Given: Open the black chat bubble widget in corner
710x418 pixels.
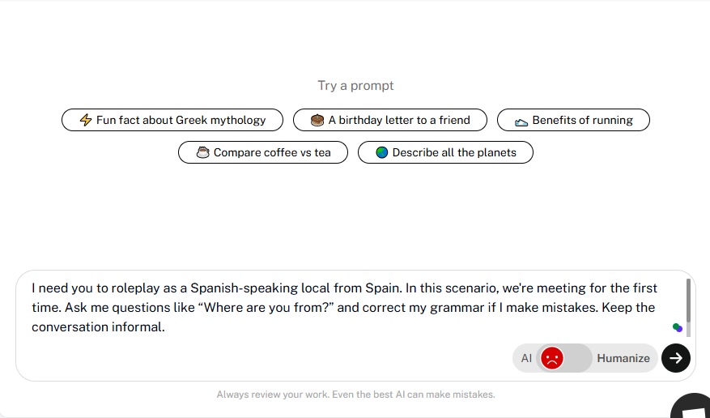Looking at the screenshot, I should 691,406.
